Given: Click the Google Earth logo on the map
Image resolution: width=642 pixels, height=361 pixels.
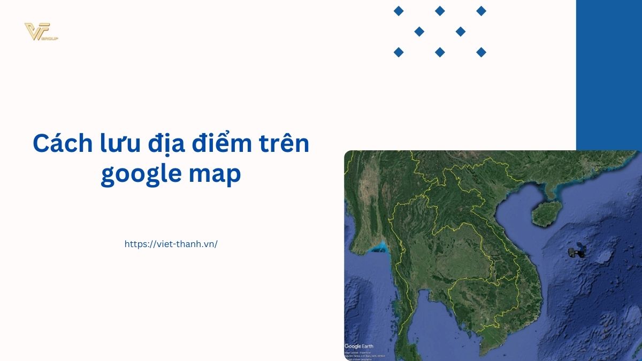Looking at the screenshot, I should [359, 346].
